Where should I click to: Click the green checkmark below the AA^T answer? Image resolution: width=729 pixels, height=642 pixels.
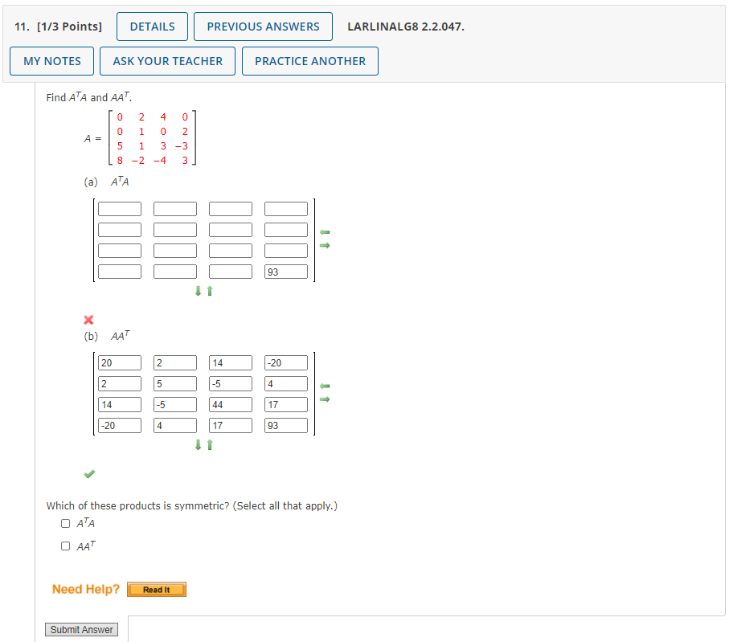[x=88, y=474]
